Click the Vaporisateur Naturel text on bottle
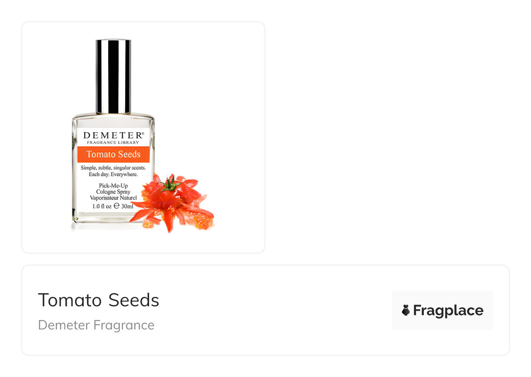Image resolution: width=531 pixels, height=377 pixels. [x=113, y=198]
